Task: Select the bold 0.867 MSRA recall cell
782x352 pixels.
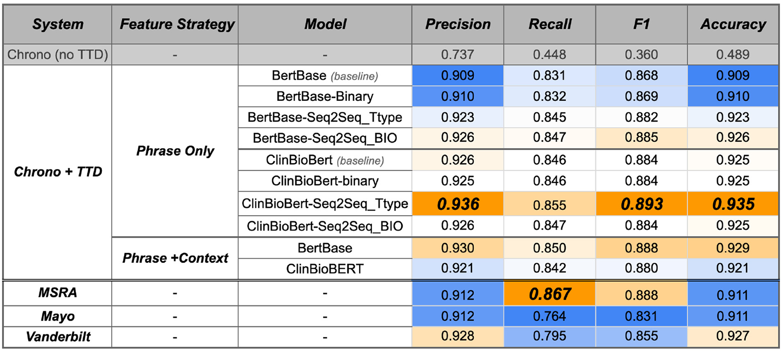Action: point(550,294)
